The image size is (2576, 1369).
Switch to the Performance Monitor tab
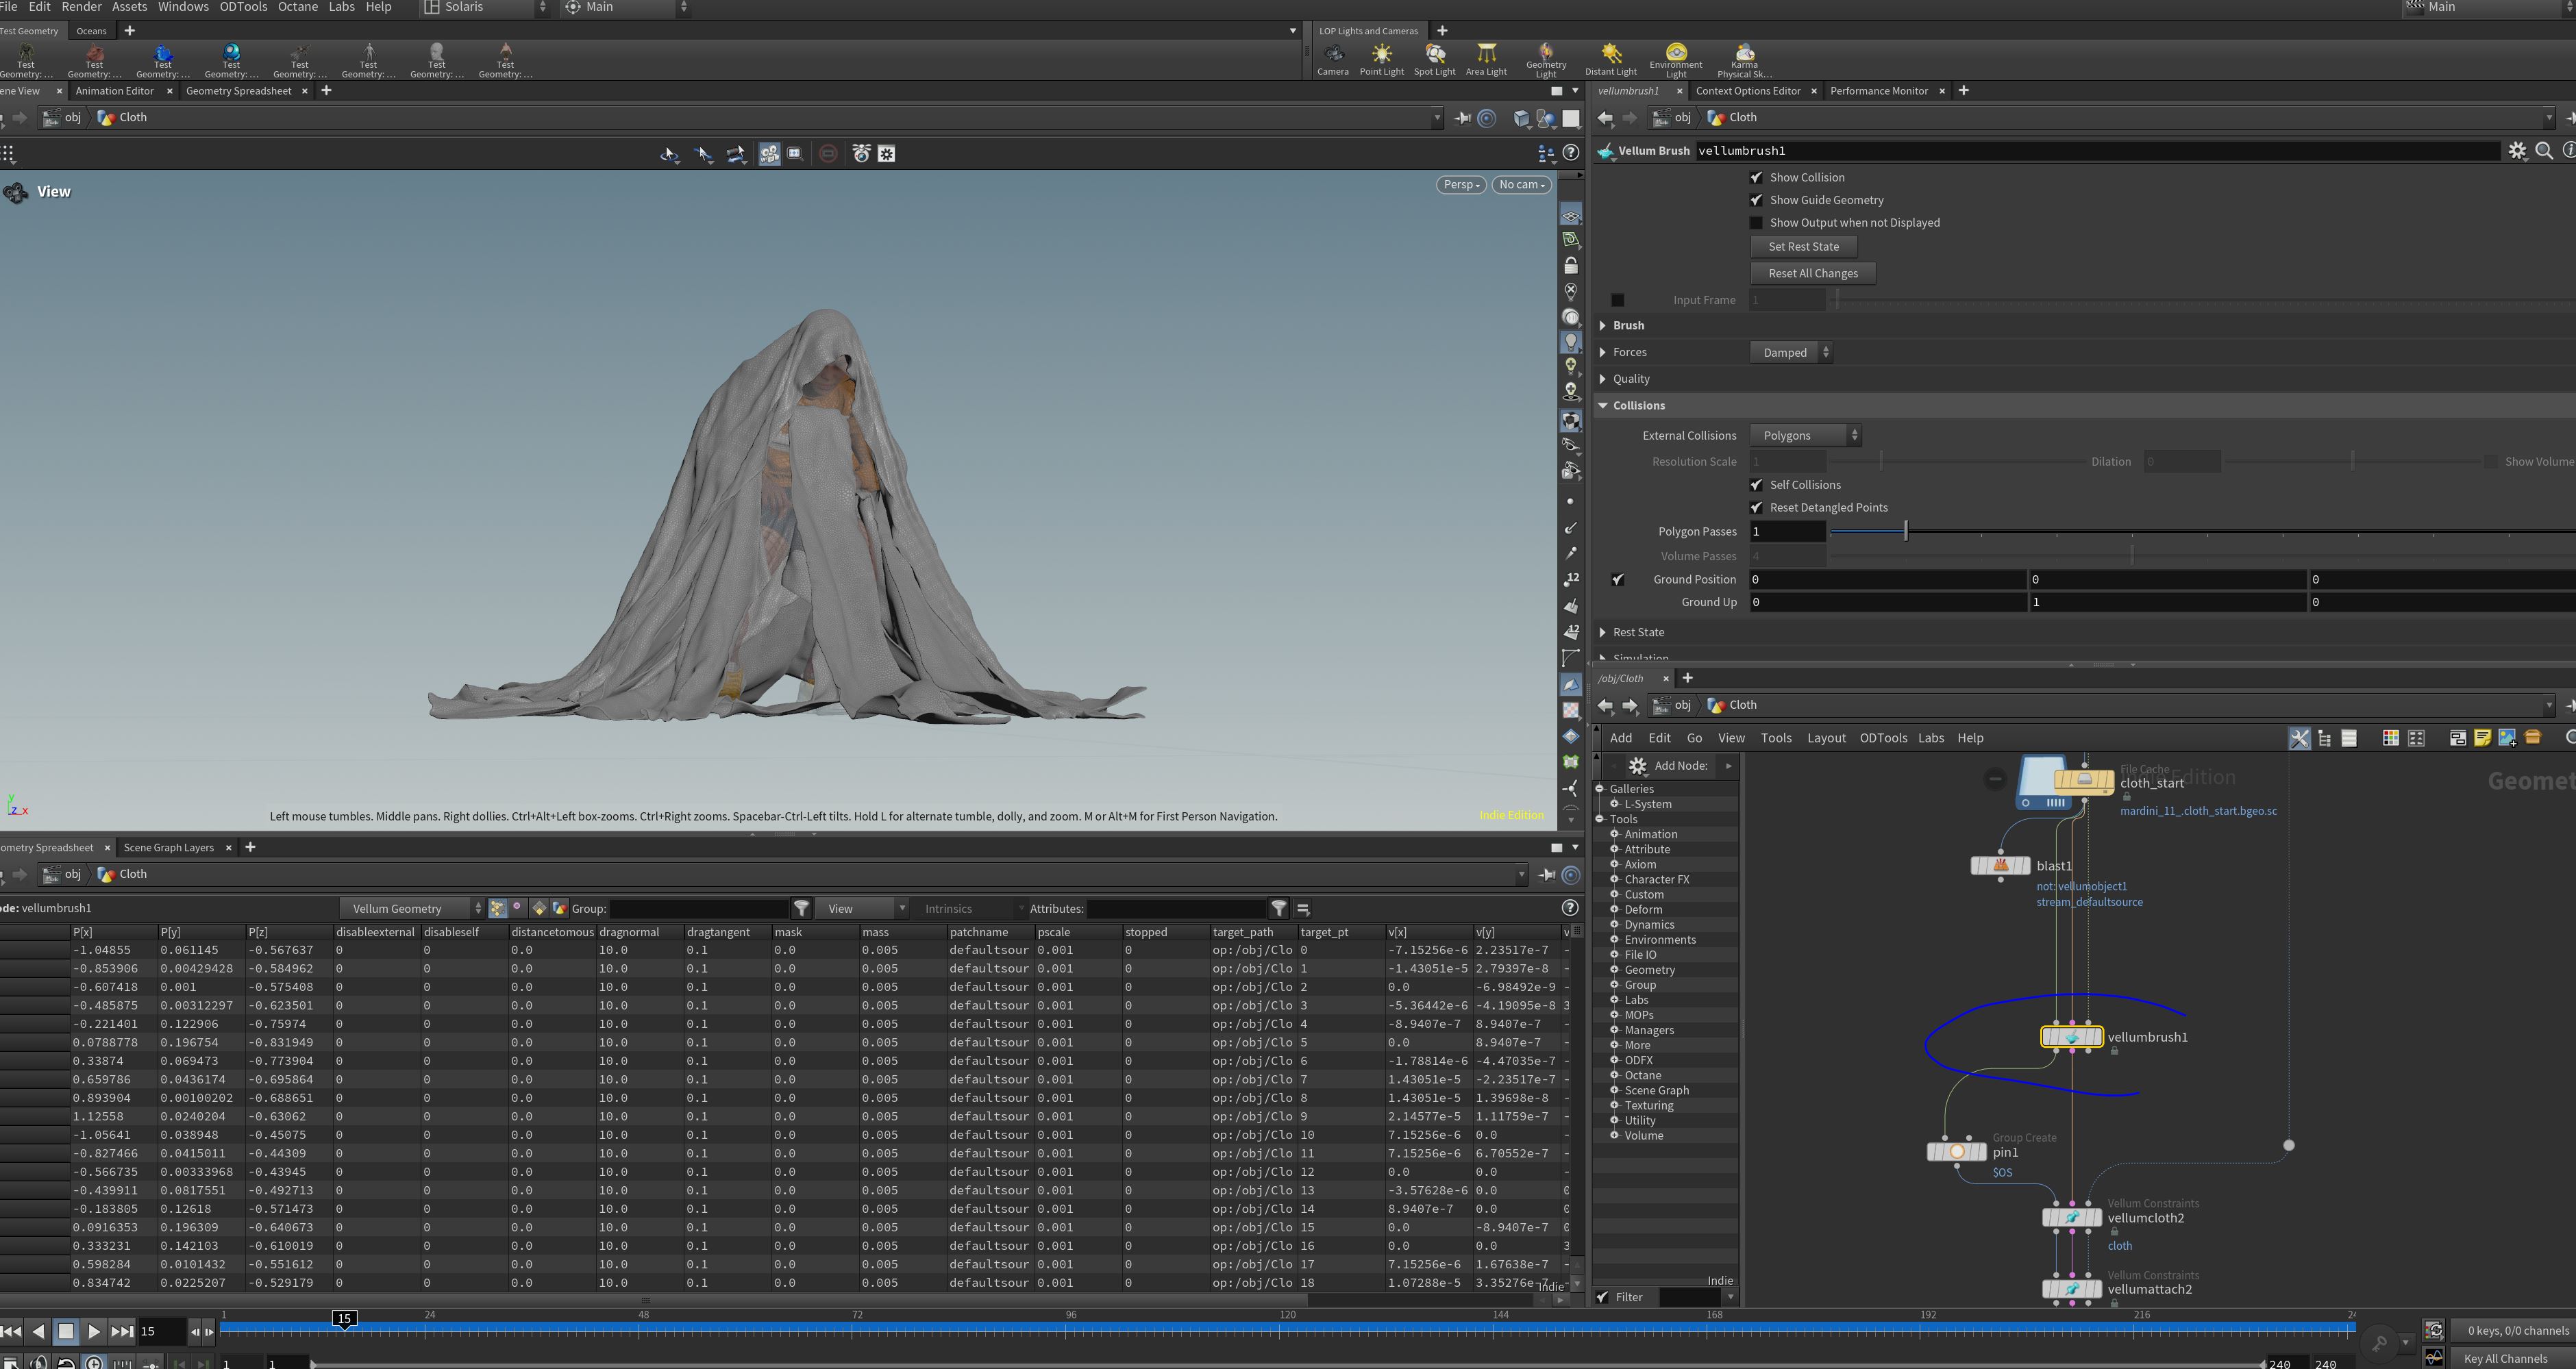pos(1878,91)
